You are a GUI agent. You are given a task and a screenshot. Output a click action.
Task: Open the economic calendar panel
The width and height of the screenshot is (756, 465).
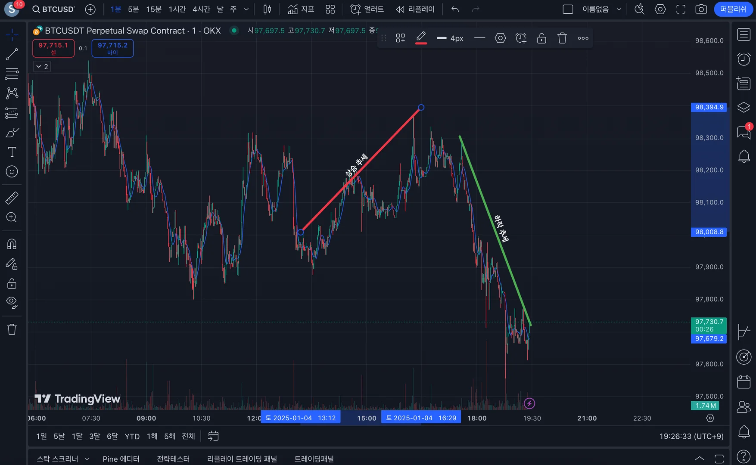pos(744,382)
